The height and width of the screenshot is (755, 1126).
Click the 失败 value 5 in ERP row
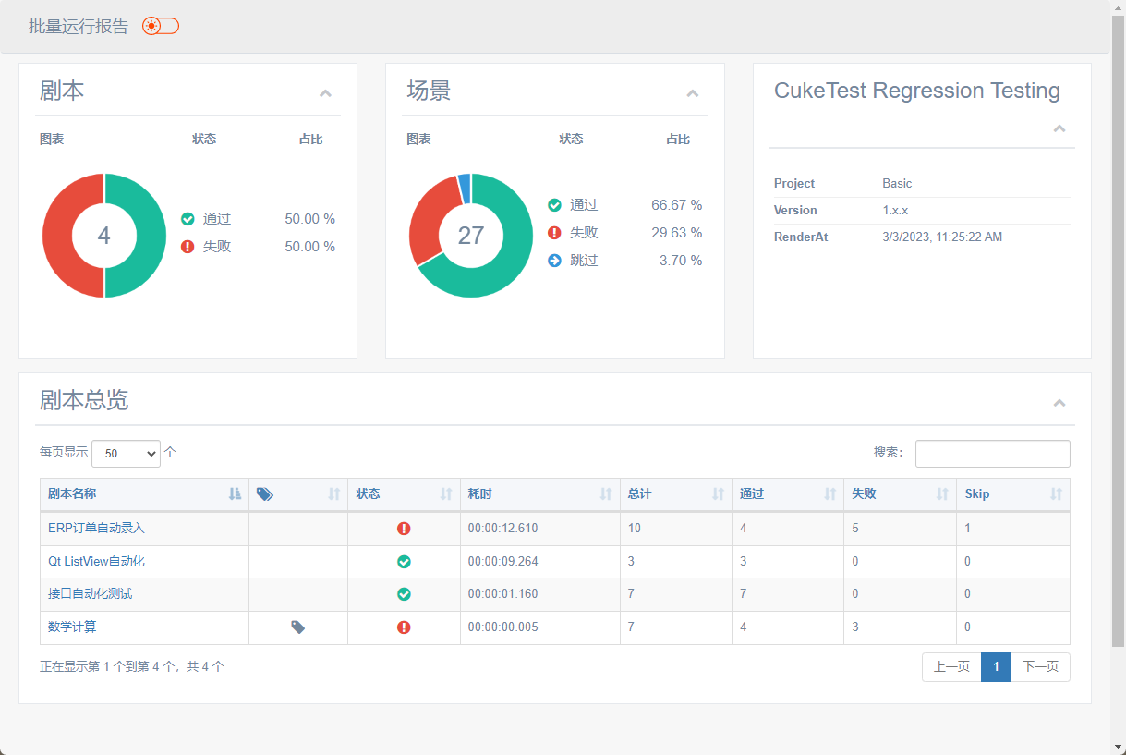855,529
